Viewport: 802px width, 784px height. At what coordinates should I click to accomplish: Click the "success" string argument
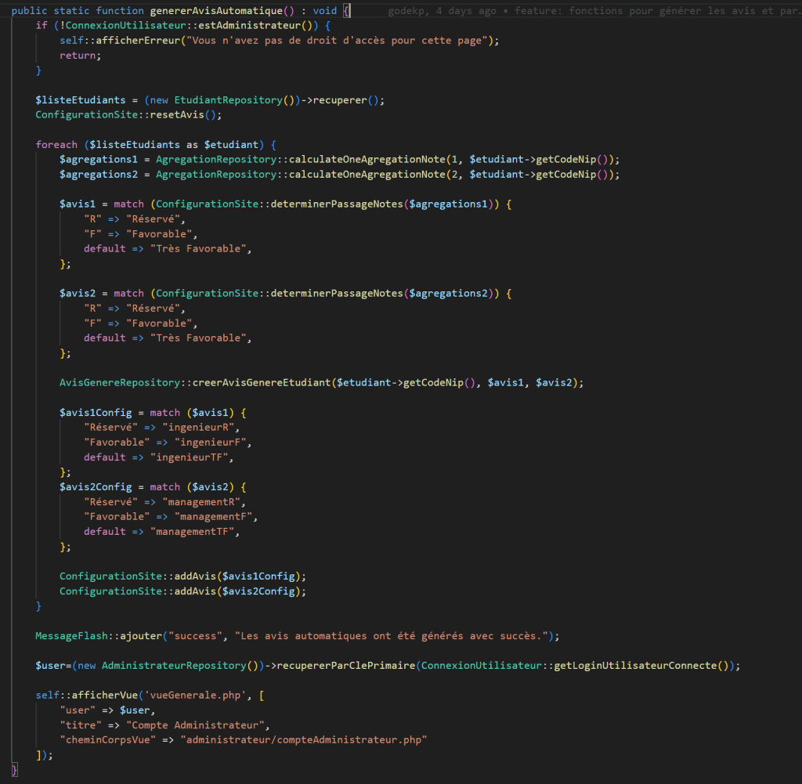[x=195, y=636]
